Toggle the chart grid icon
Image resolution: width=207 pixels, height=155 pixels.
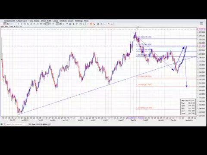click(60, 24)
